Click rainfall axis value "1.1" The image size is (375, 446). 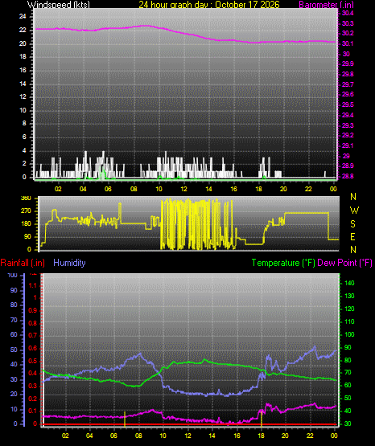[x=33, y=285]
